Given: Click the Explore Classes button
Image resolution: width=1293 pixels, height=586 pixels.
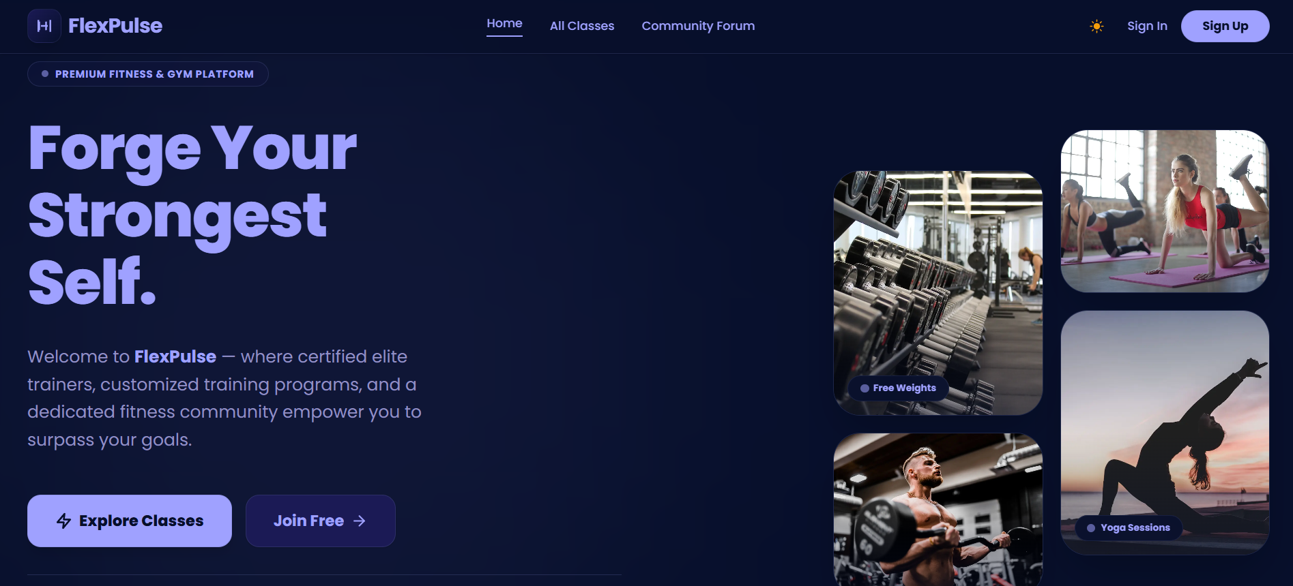Looking at the screenshot, I should pos(130,521).
